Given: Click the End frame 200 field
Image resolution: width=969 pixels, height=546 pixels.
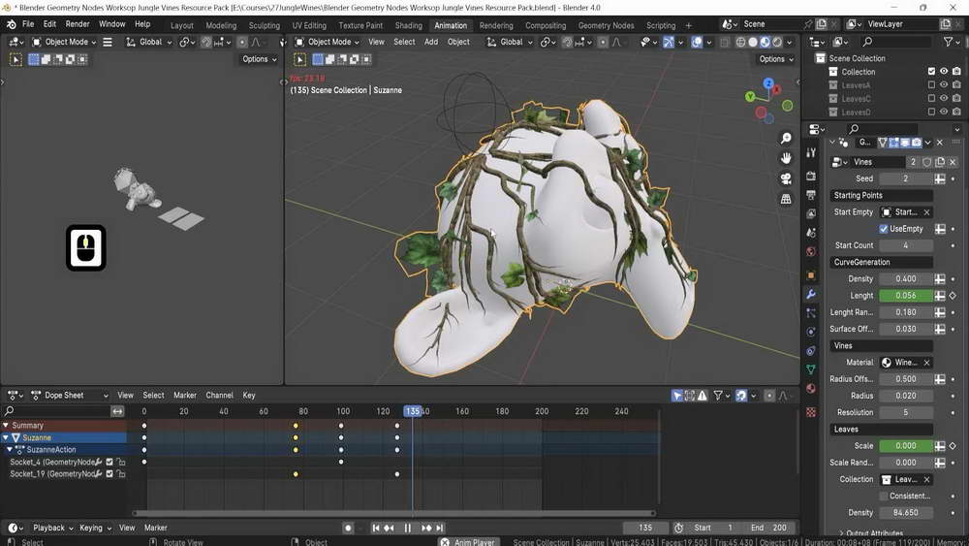Looking at the screenshot, I should pos(768,529).
